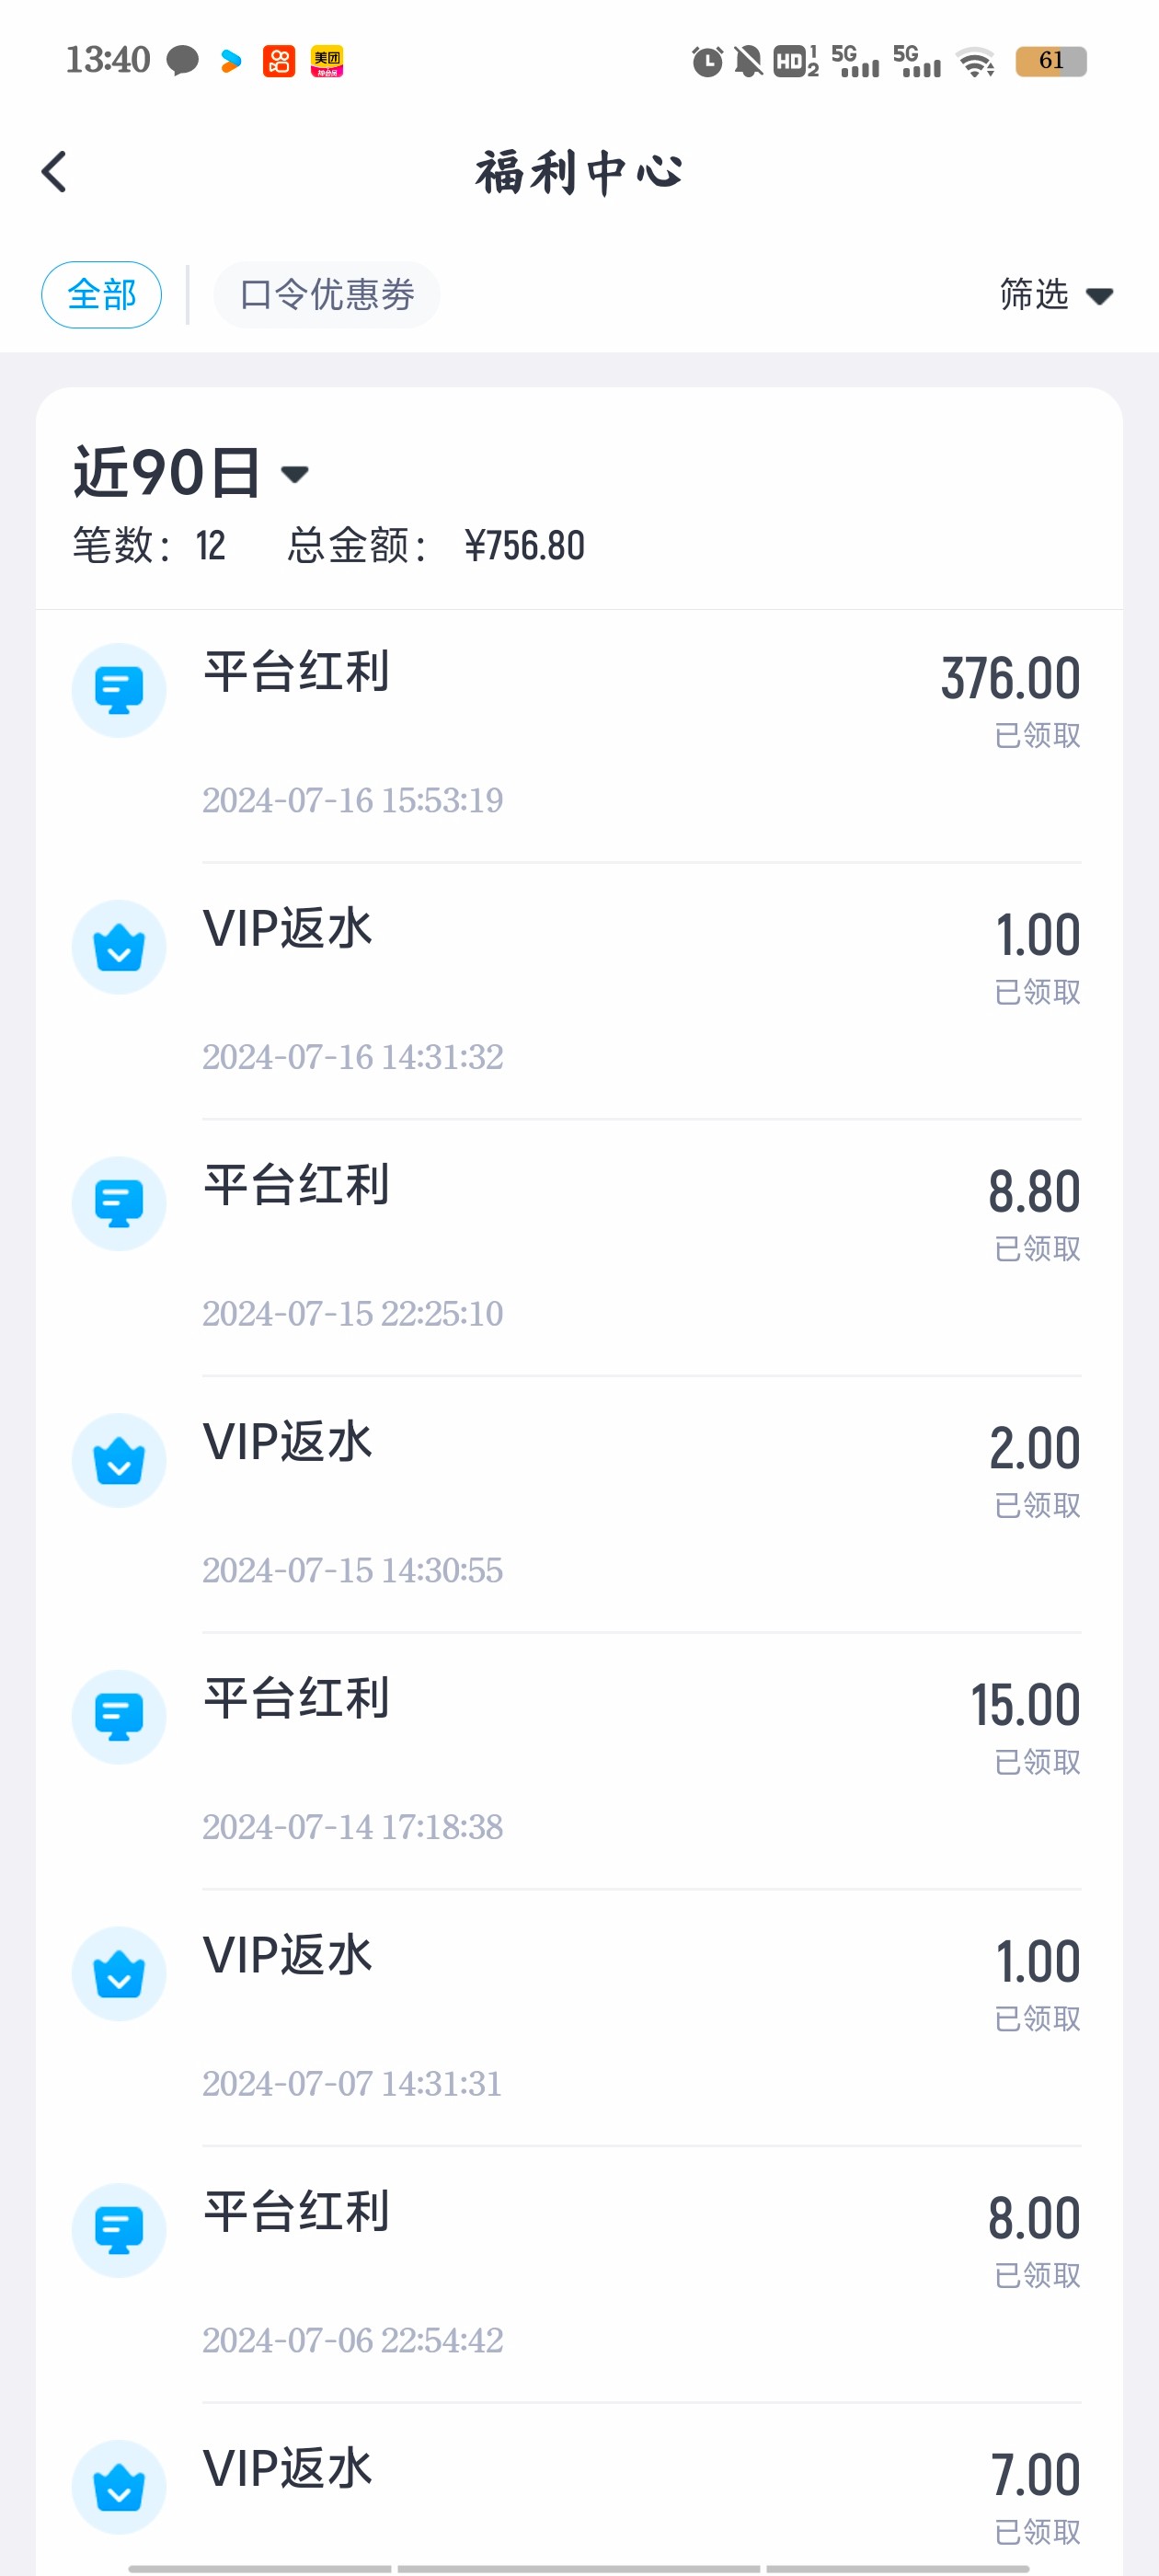Expand the 近90日 date range dropdown

click(x=190, y=473)
